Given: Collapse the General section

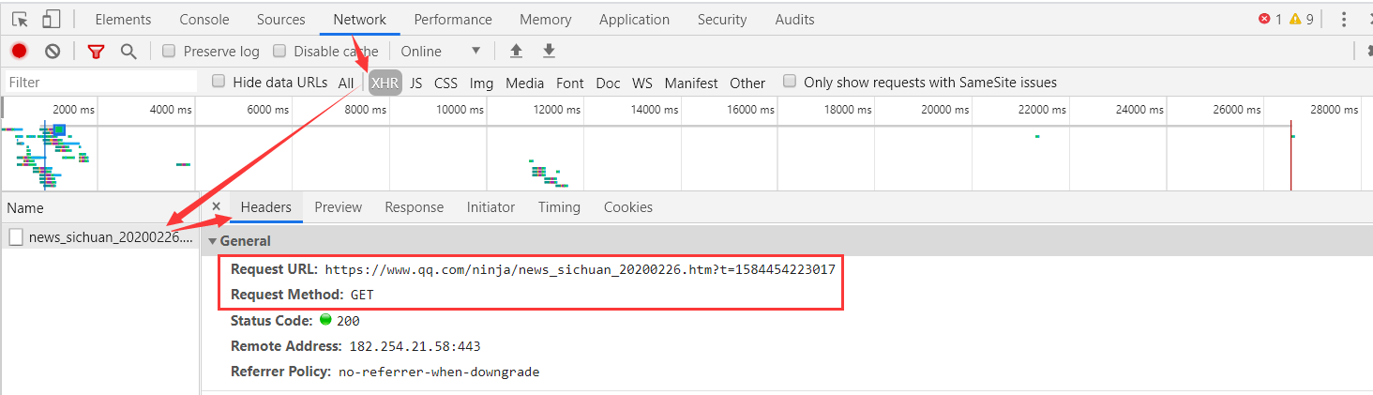Looking at the screenshot, I should (x=212, y=241).
